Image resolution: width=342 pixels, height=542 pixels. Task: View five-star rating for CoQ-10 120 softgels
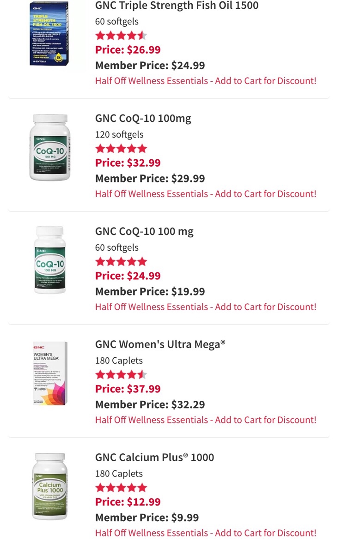(x=121, y=149)
